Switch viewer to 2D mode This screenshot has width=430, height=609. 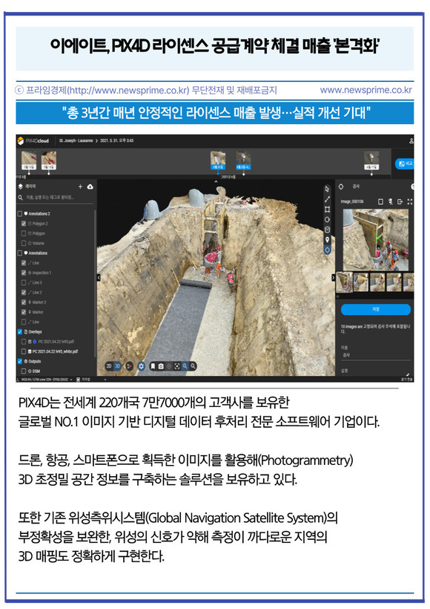tap(109, 366)
